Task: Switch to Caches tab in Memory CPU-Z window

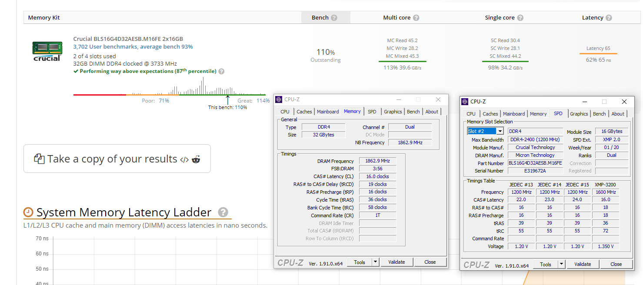Action: click(304, 112)
